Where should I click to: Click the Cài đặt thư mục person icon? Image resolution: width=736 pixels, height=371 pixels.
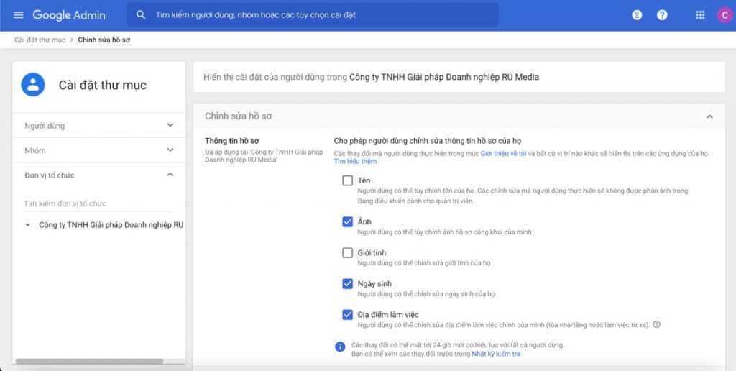click(x=33, y=85)
